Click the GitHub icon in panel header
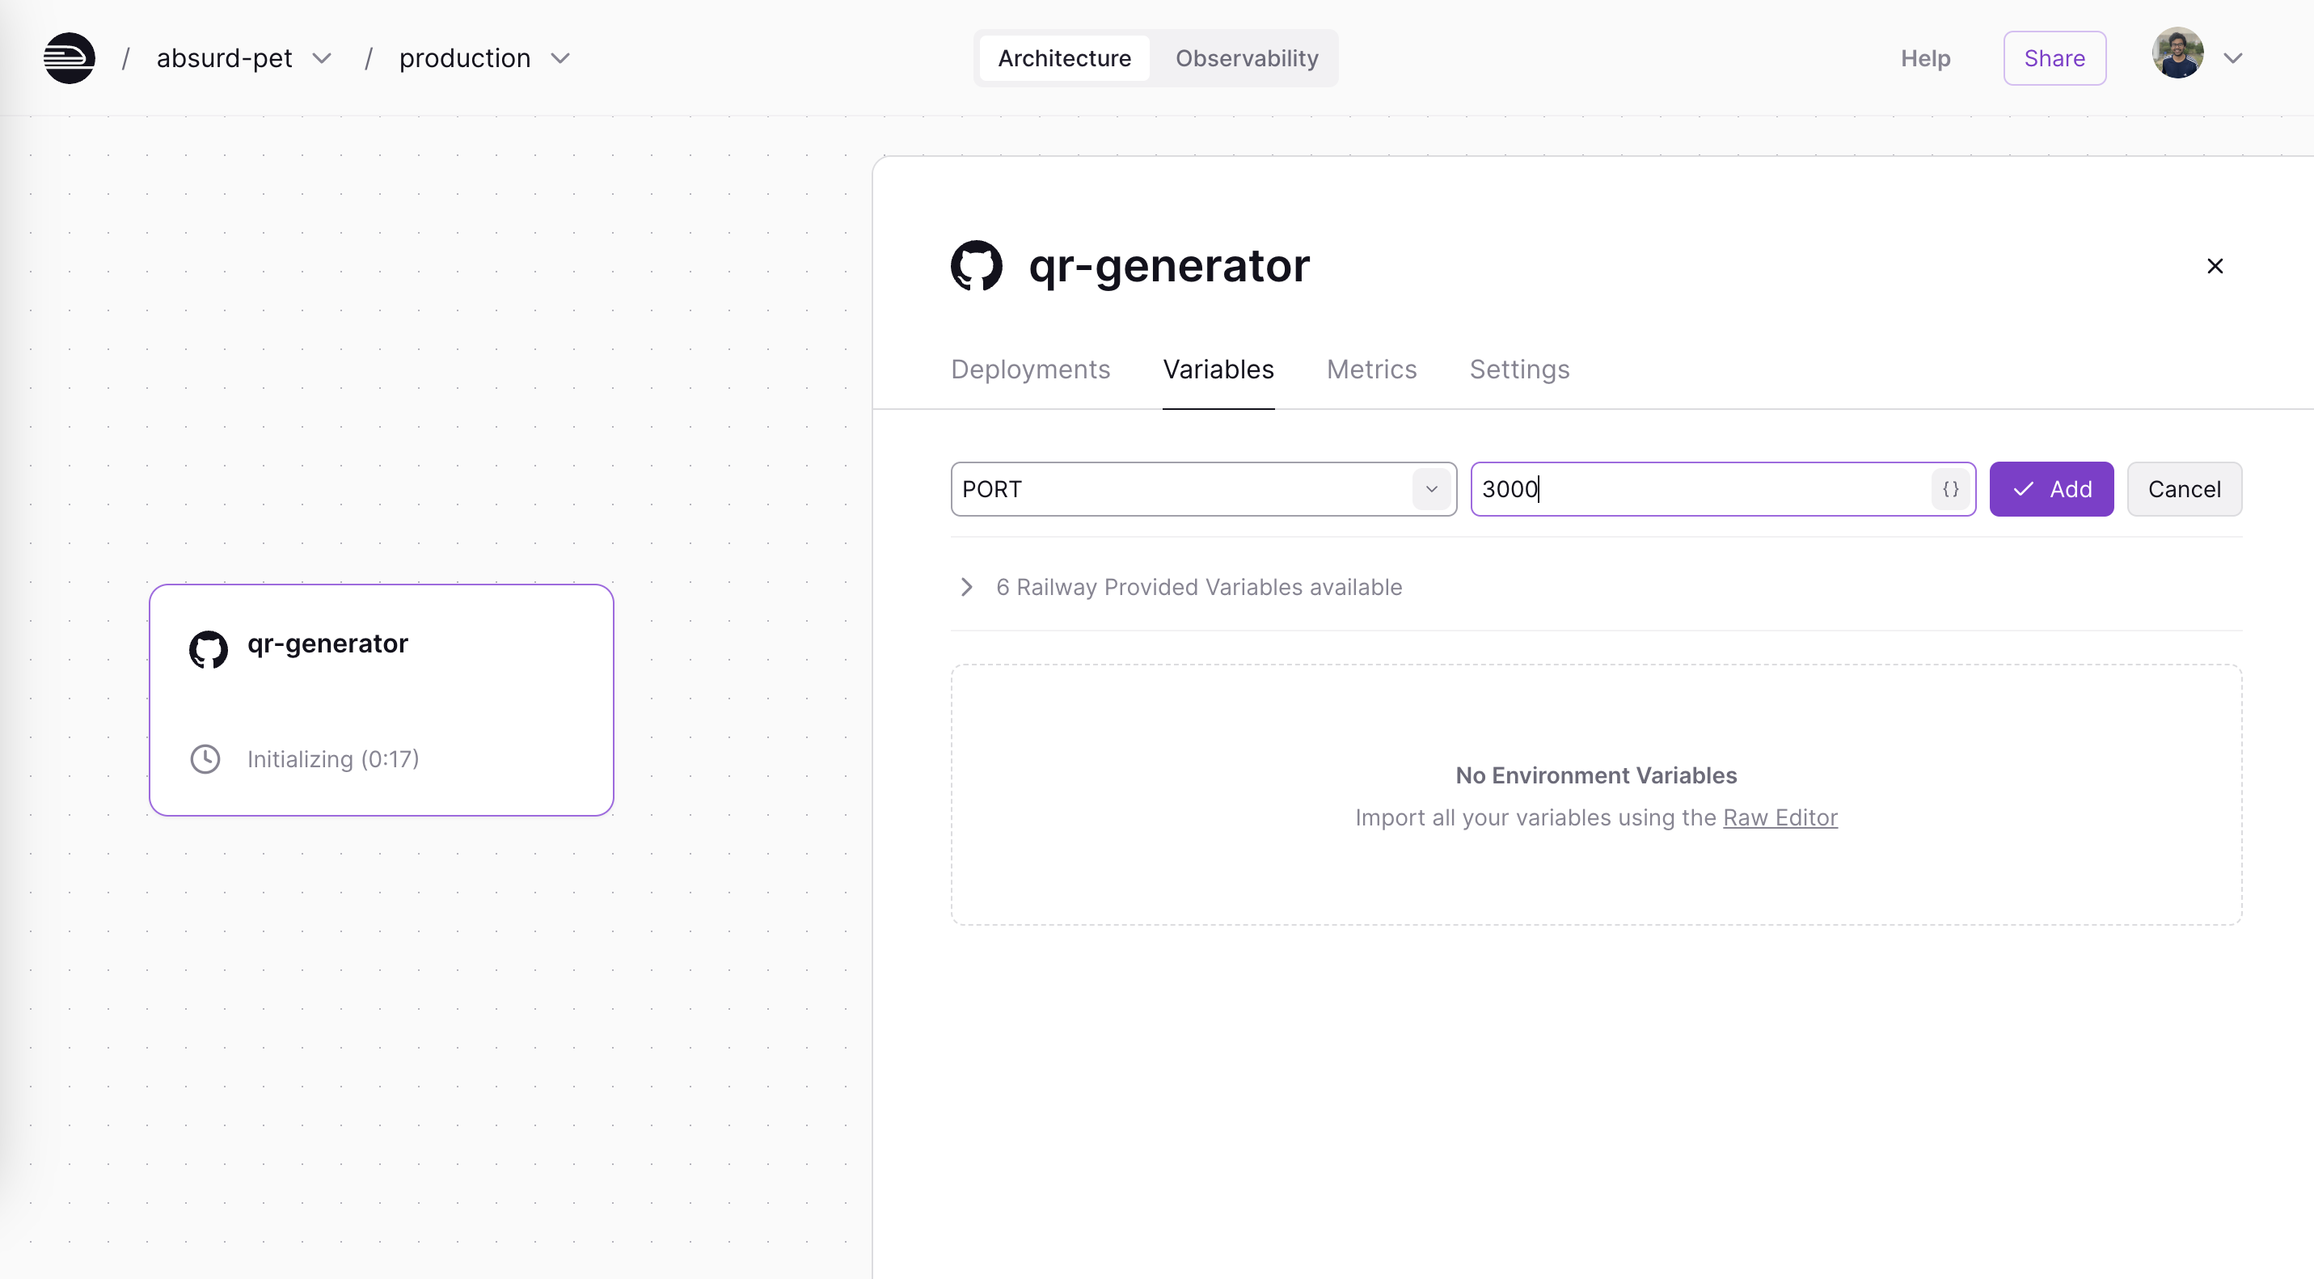This screenshot has width=2314, height=1279. pyautogui.click(x=977, y=266)
